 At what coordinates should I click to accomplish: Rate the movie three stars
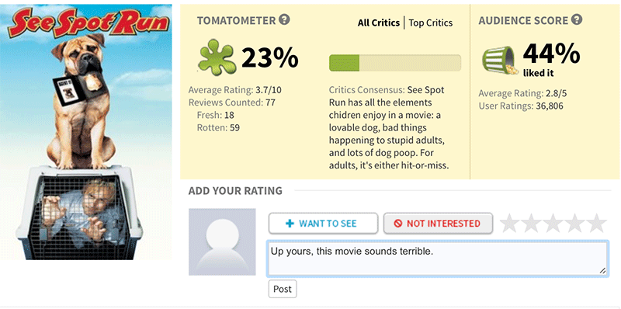pyautogui.click(x=553, y=224)
